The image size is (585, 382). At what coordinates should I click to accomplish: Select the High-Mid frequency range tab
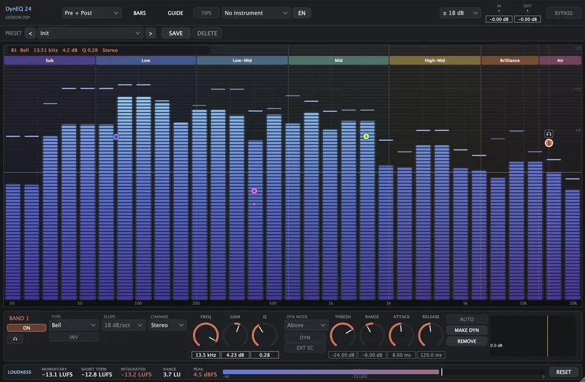pos(434,60)
